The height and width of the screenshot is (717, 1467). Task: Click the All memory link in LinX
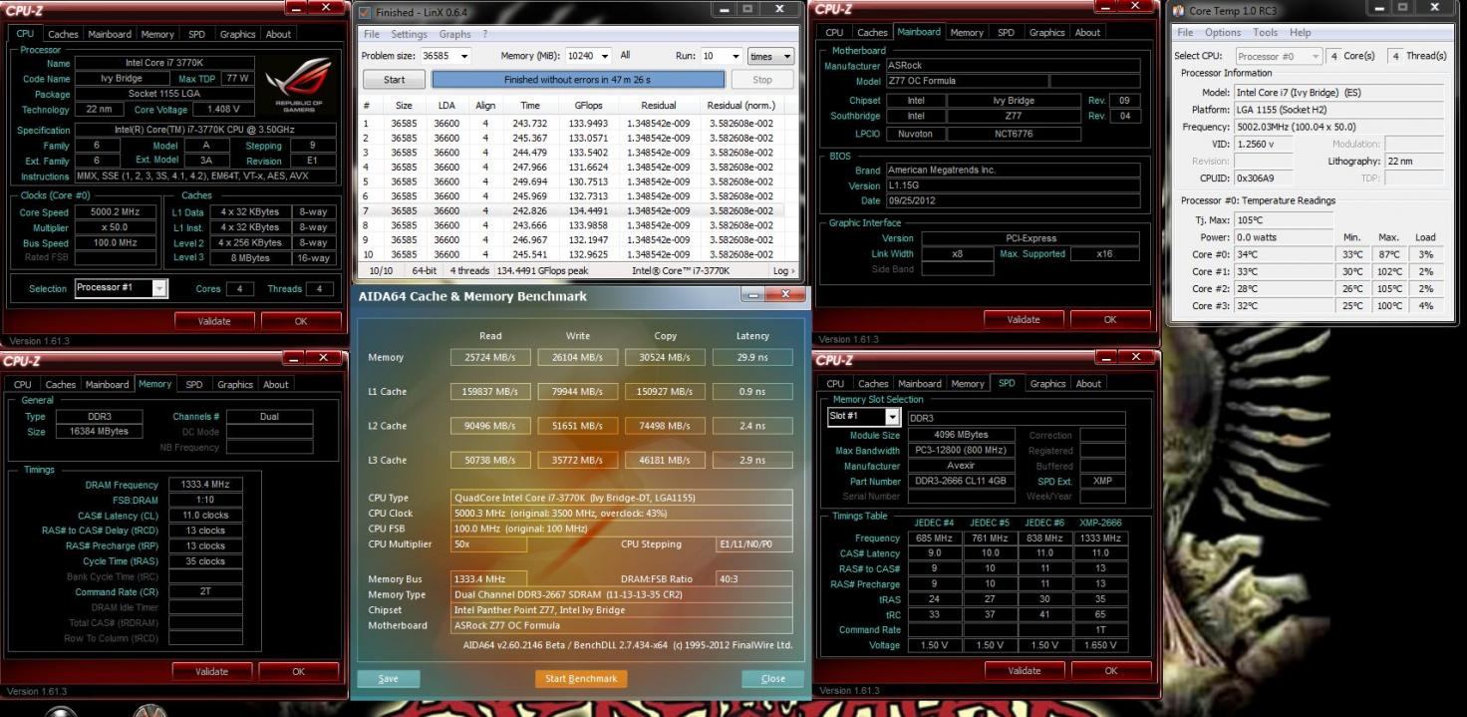coord(625,56)
